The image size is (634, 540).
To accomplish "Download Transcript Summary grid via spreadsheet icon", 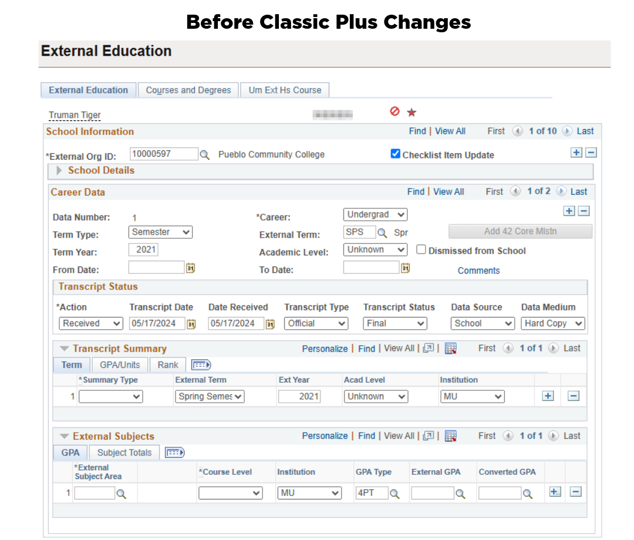I will pyautogui.click(x=450, y=348).
